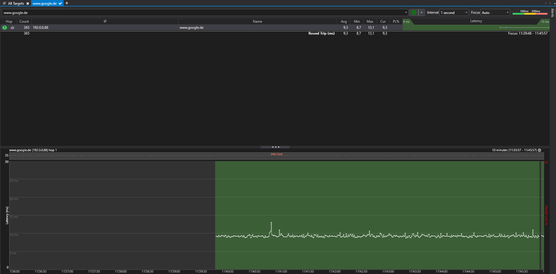
Task: Click the Count column header
Action: pyautogui.click(x=24, y=21)
